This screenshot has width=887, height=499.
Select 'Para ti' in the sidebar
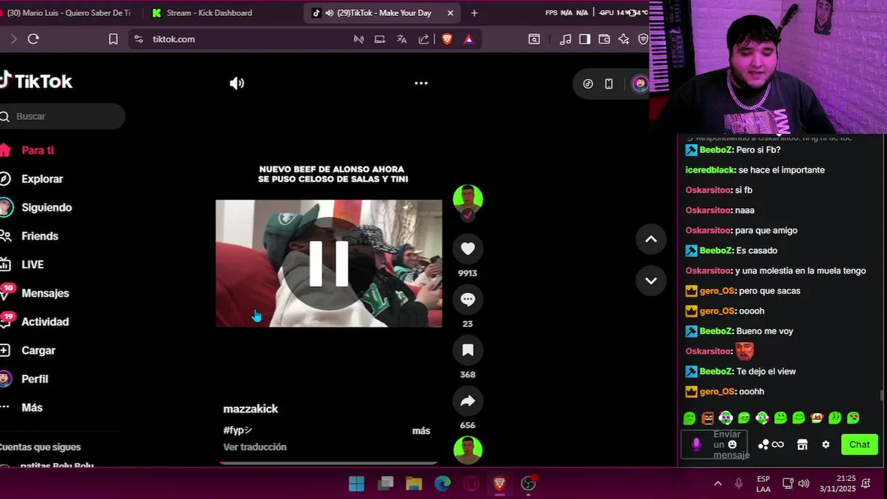[x=37, y=150]
